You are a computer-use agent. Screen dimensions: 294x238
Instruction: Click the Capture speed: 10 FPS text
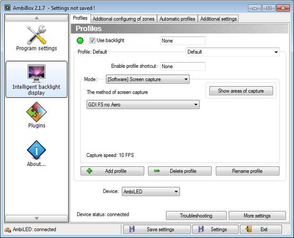tap(110, 155)
